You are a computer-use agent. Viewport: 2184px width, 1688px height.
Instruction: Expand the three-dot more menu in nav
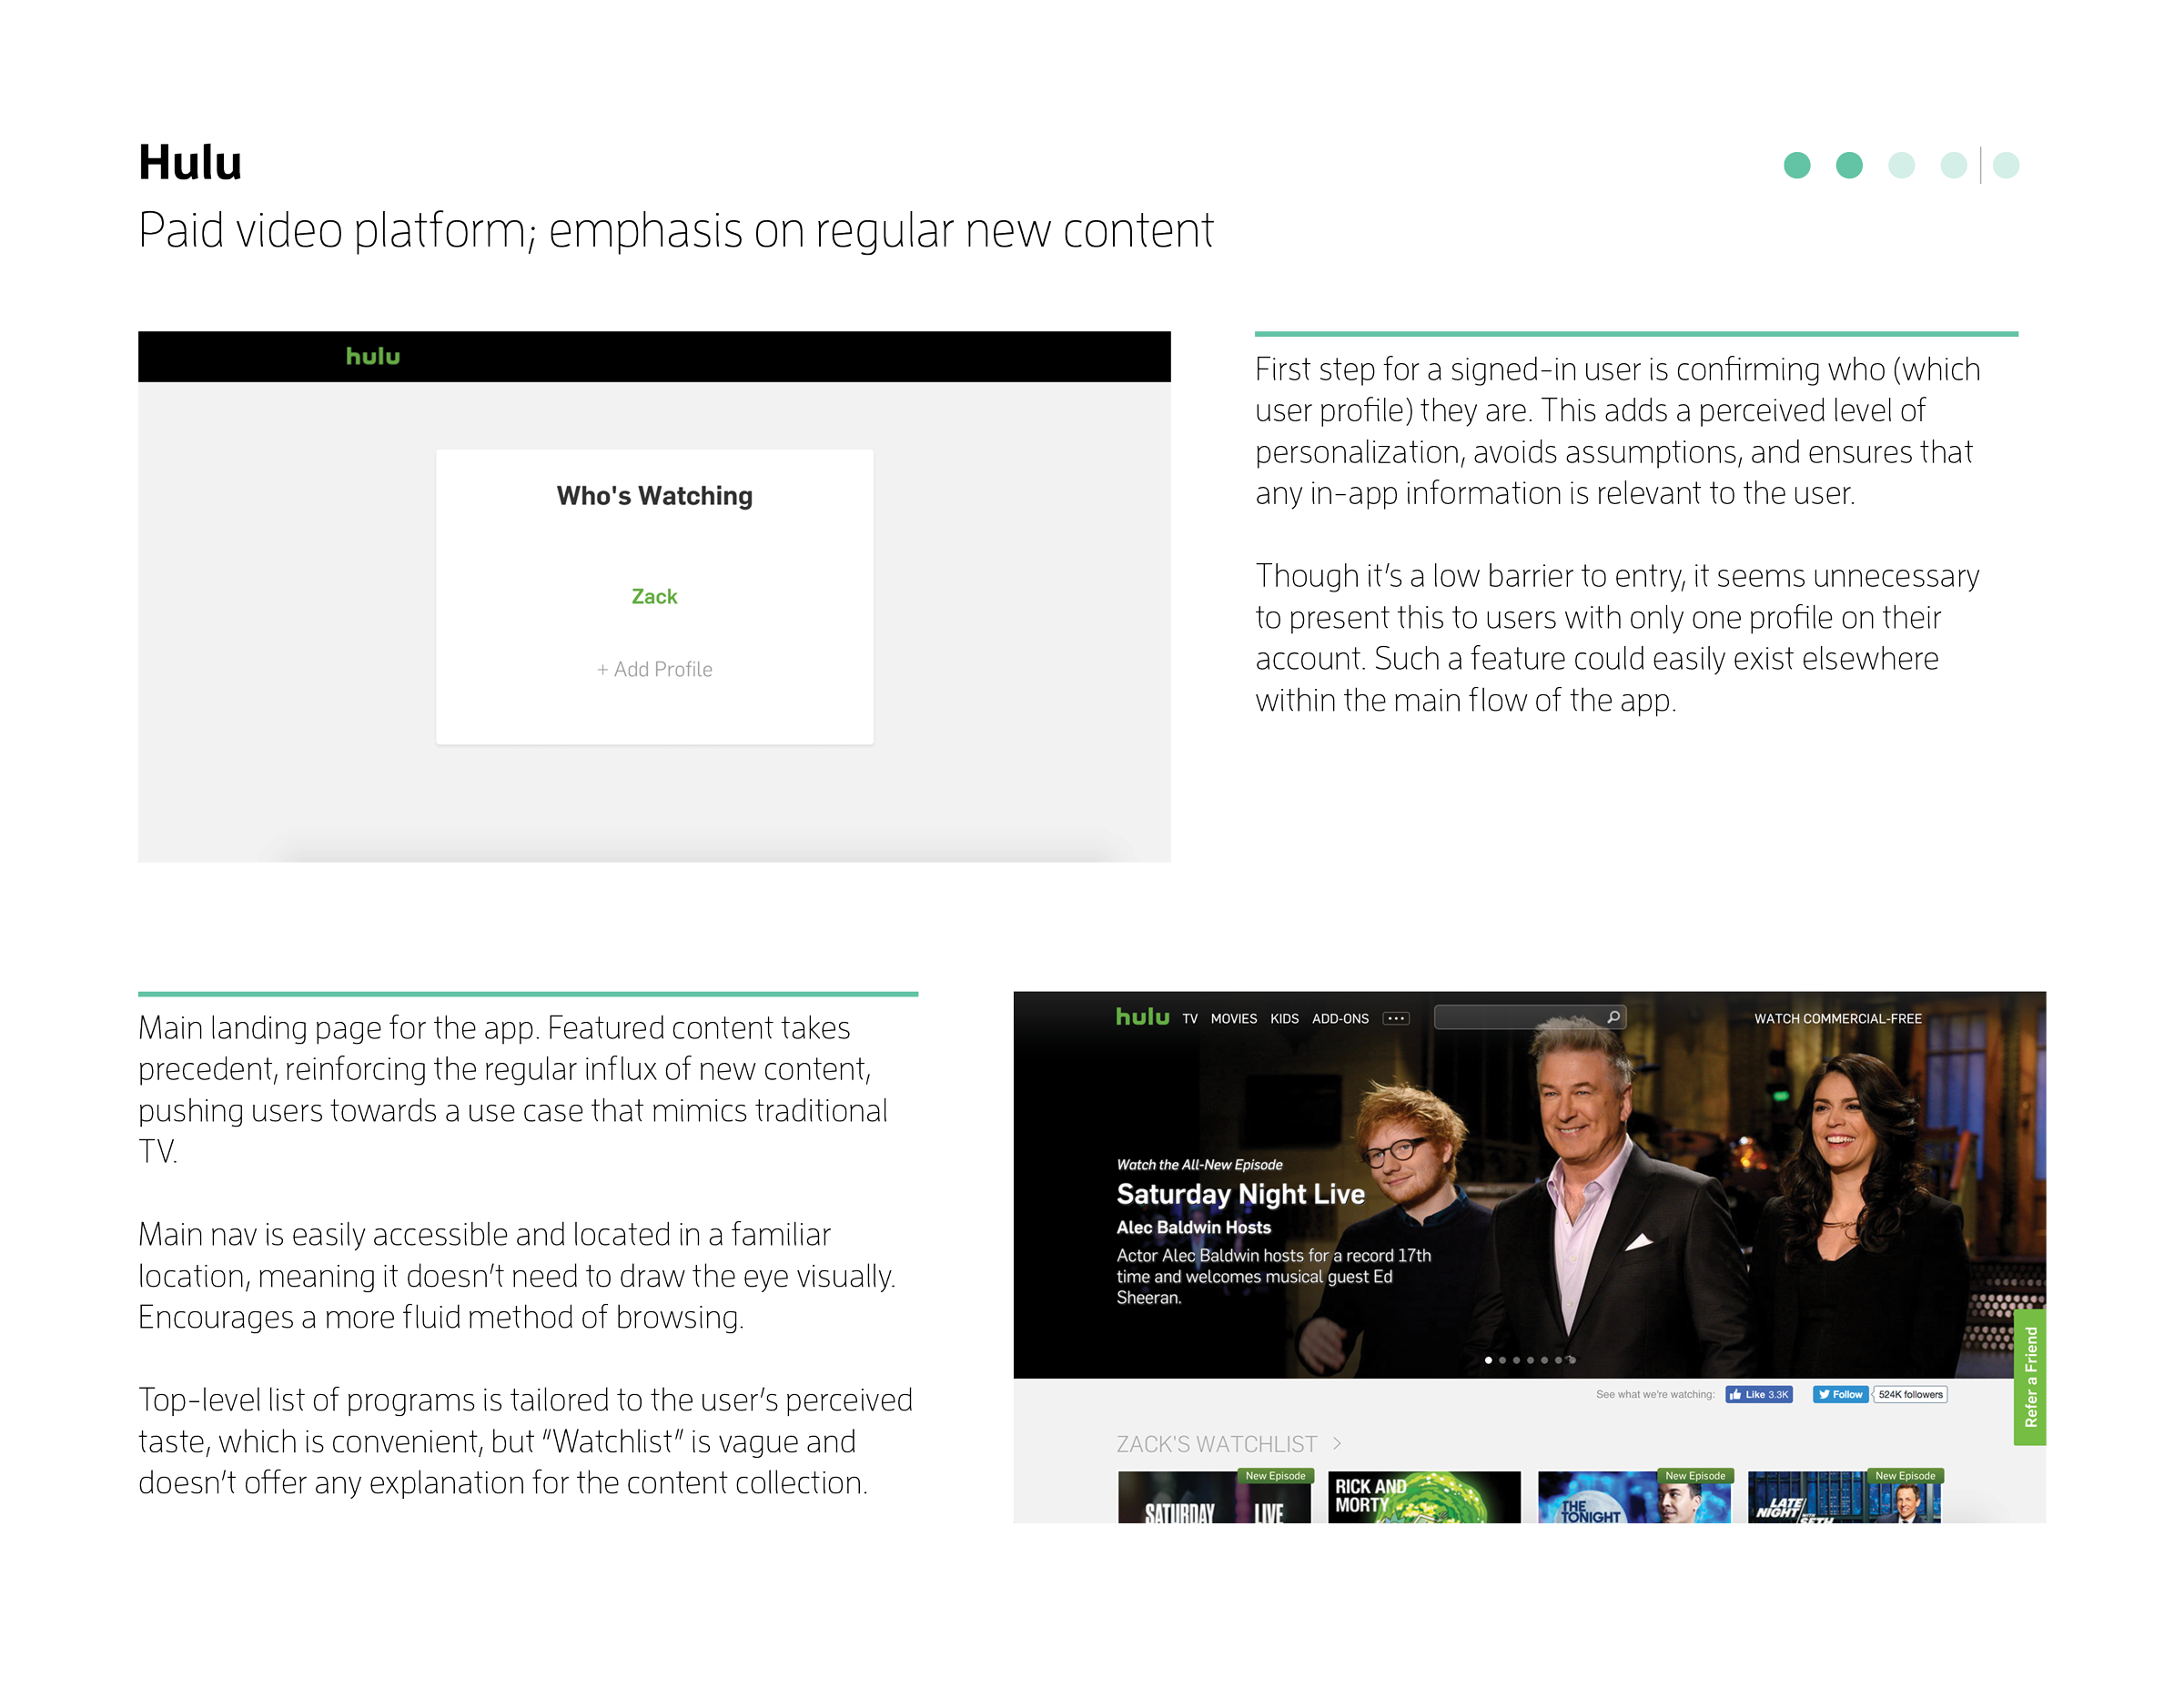1396,1018
